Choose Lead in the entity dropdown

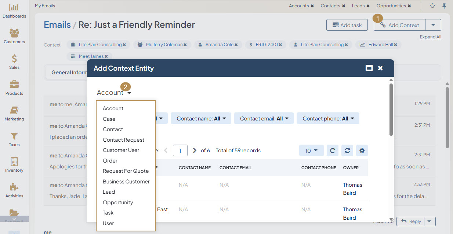(109, 192)
